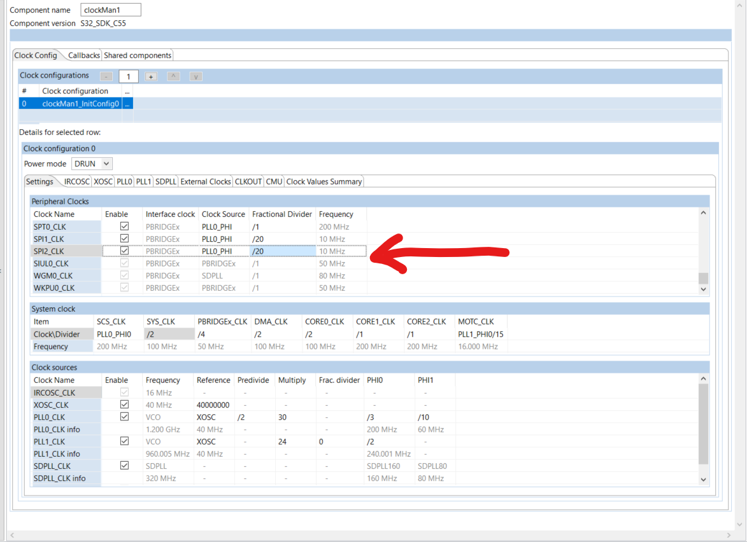Open the ellipsis for clockMan1_InitConfig0

click(x=128, y=103)
